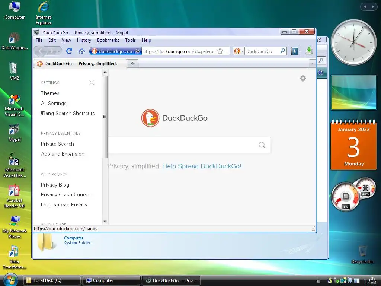Open Private Search link

pos(57,144)
